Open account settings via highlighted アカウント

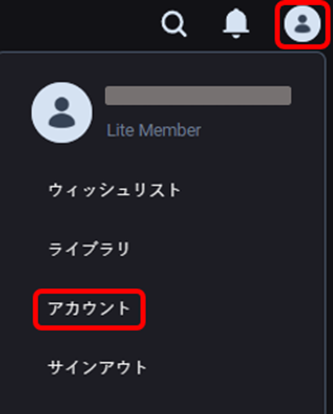(x=89, y=309)
